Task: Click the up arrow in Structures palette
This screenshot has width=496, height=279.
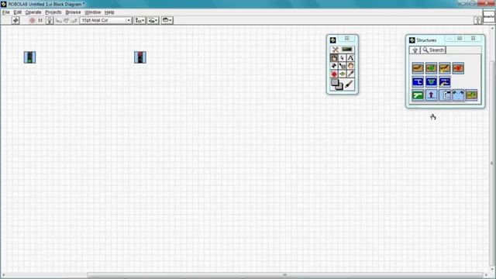Action: point(415,50)
